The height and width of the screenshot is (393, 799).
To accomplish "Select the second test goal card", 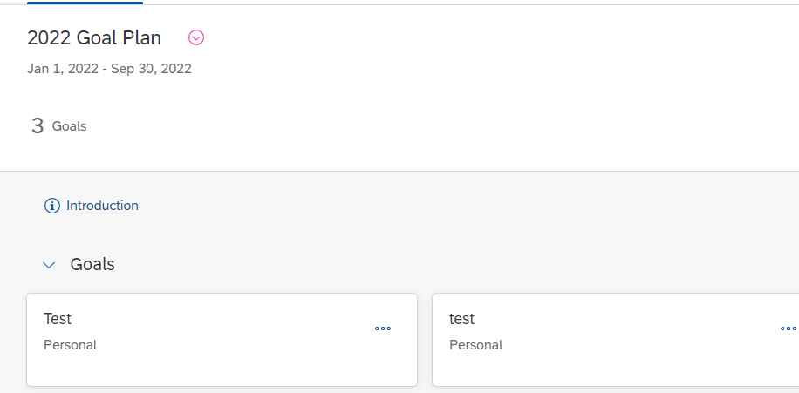I will 616,340.
